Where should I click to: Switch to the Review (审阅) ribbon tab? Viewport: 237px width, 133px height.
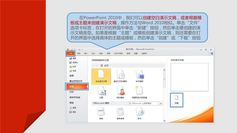[x=128, y=53]
